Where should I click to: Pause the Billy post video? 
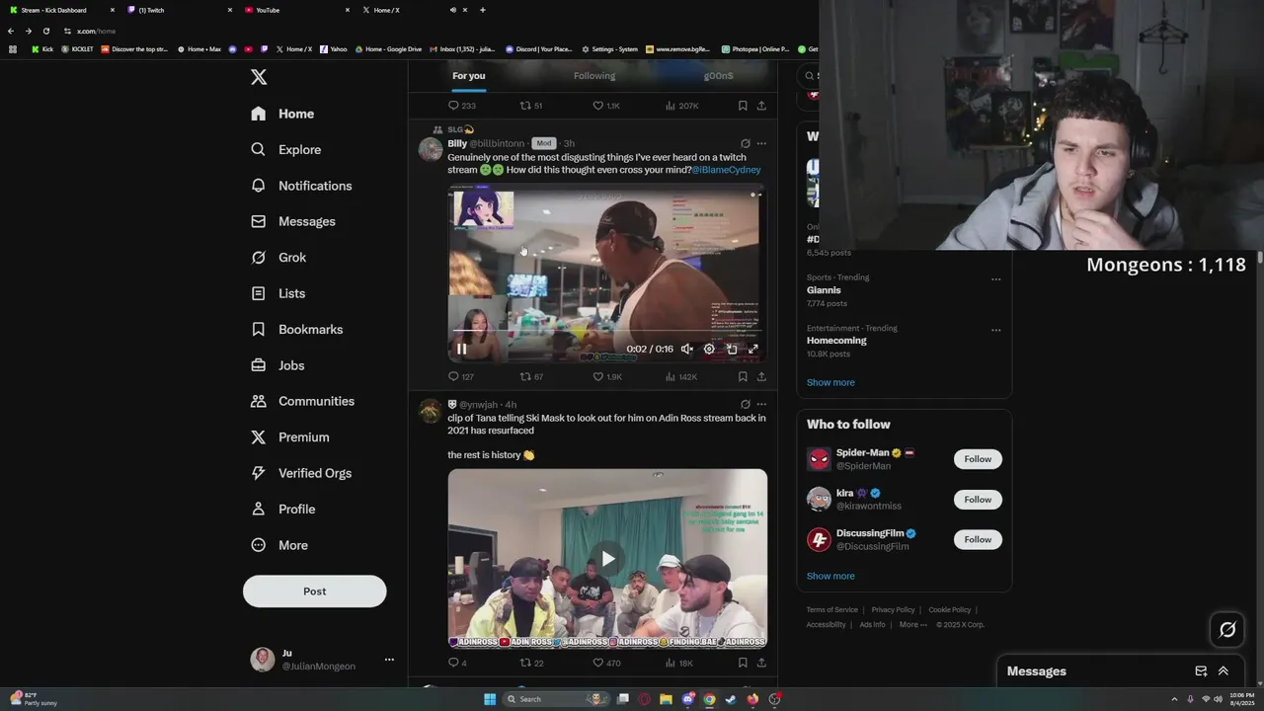(x=461, y=349)
